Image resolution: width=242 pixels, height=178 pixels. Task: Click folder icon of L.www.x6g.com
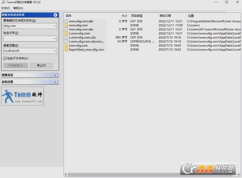66,33
